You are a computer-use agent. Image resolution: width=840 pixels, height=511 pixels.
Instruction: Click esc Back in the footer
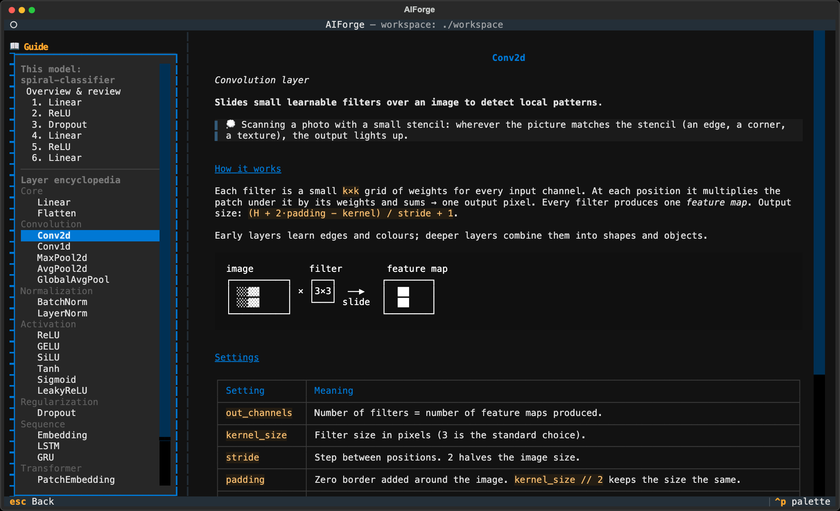pos(32,501)
